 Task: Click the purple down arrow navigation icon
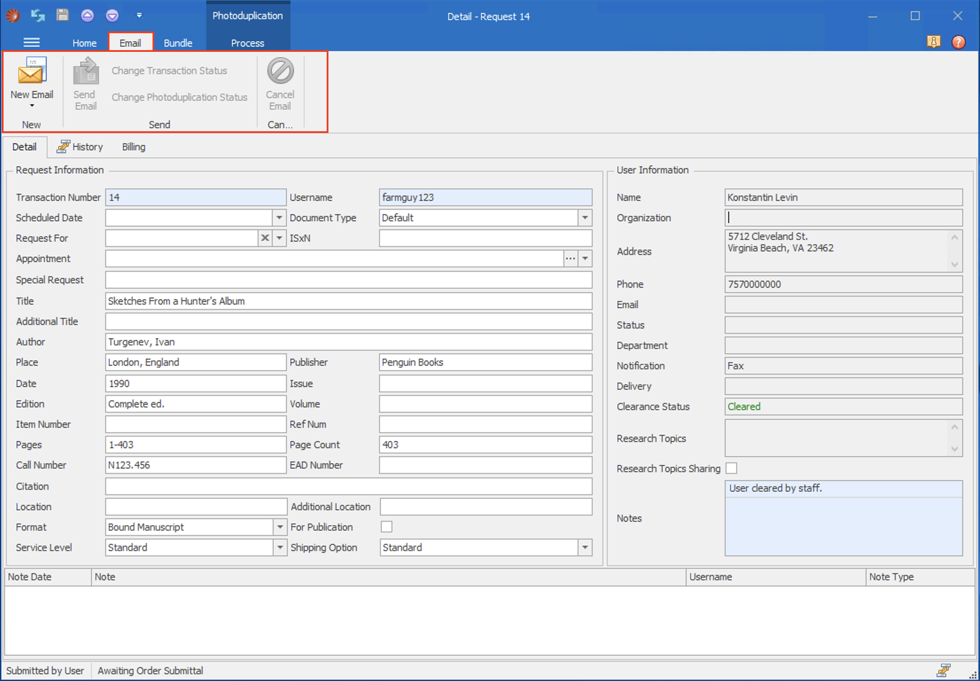(112, 16)
